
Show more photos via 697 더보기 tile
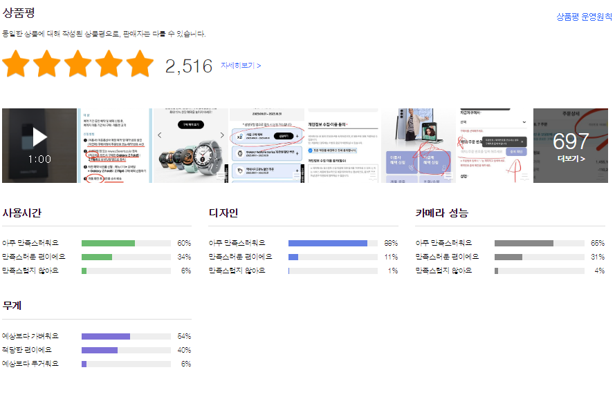[x=571, y=146]
